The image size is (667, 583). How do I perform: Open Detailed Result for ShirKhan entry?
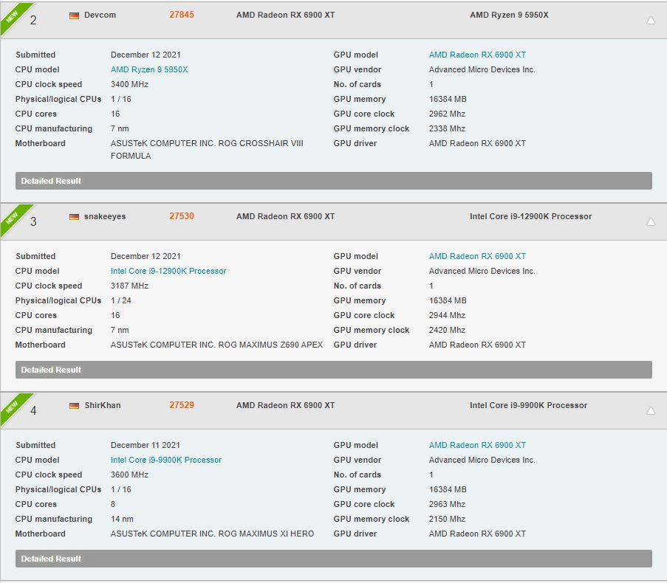pos(334,559)
